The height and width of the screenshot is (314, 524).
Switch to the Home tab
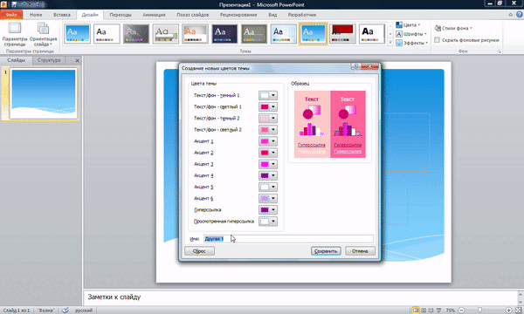36,15
